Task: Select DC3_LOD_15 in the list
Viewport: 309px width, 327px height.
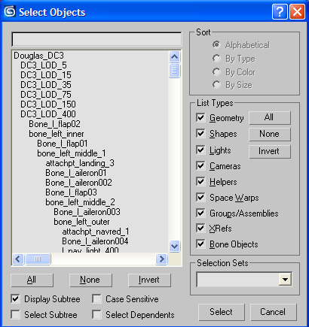Action: (46, 75)
